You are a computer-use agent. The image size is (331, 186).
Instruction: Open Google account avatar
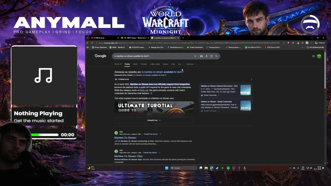click(x=319, y=56)
